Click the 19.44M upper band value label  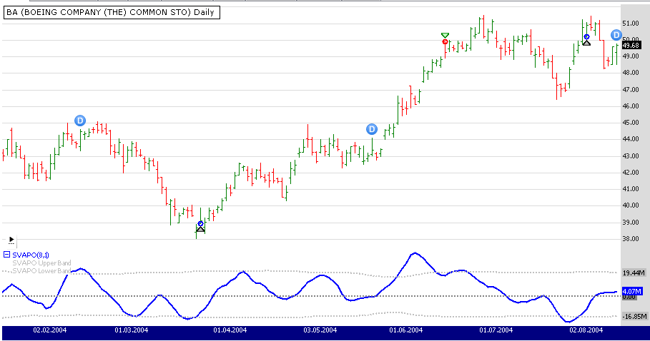(634, 273)
